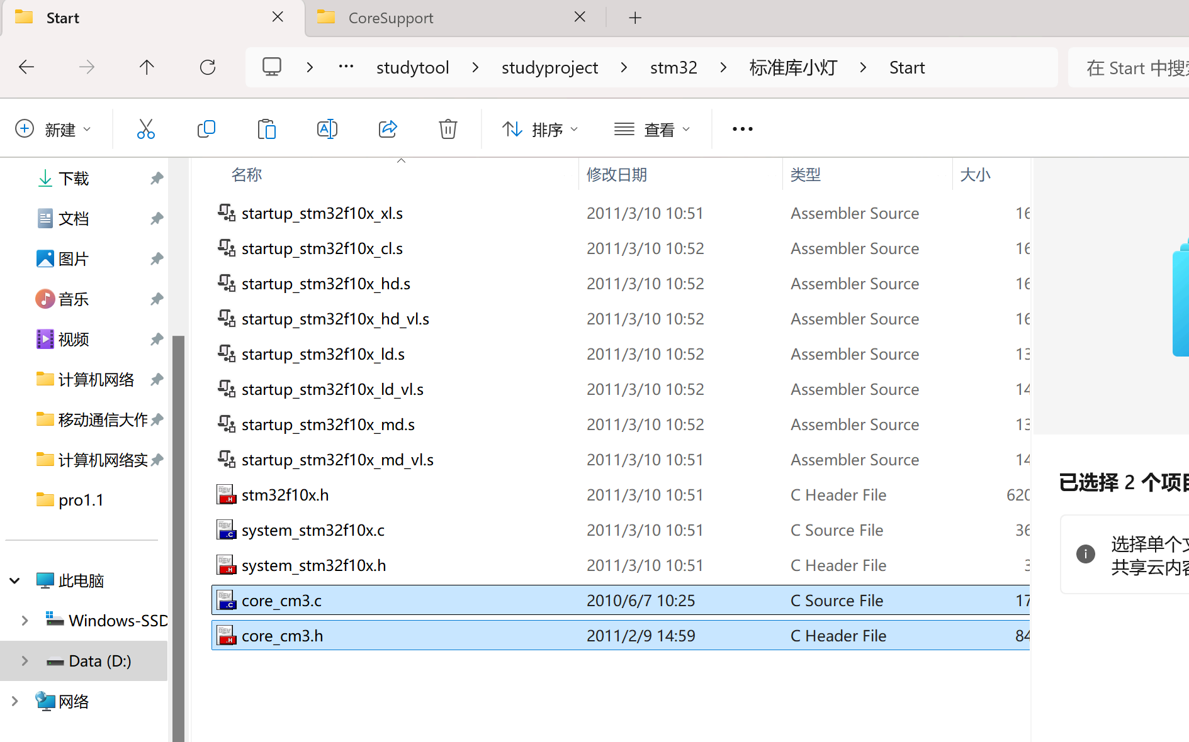Screen dimensions: 1189x742
Task: Click the stm32f10x.h file icon
Action: click(227, 495)
